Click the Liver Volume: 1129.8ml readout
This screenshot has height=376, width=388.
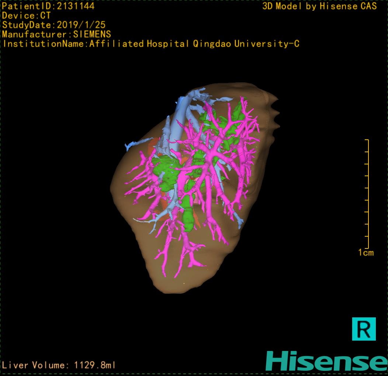click(x=59, y=365)
